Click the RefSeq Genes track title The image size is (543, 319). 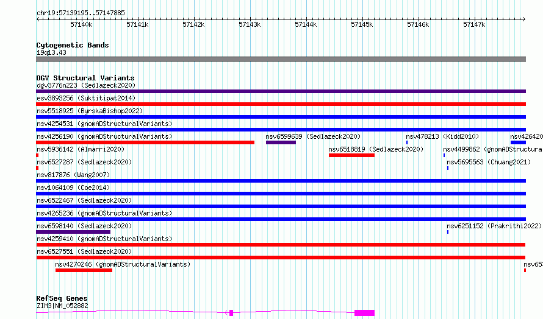click(x=62, y=299)
